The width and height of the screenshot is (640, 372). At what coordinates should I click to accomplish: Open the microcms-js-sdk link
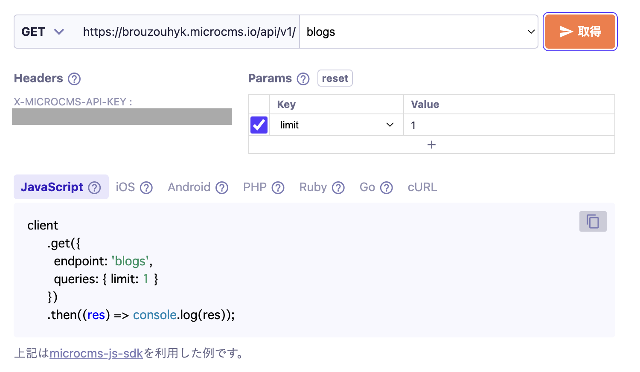click(96, 353)
